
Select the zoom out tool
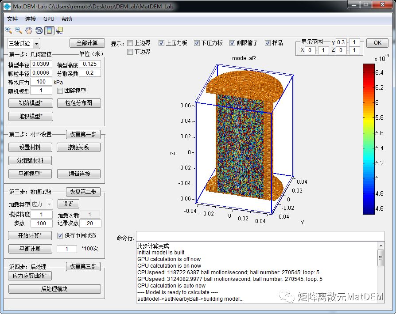[x=19, y=30]
